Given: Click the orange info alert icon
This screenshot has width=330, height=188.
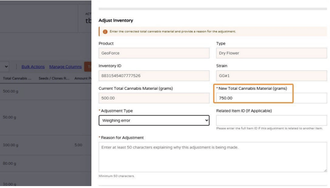Looking at the screenshot, I should [x=105, y=32].
